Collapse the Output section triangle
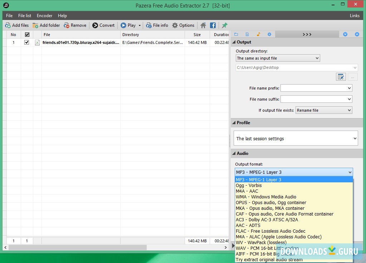Viewport: 366px width, 263px height. tap(233, 42)
